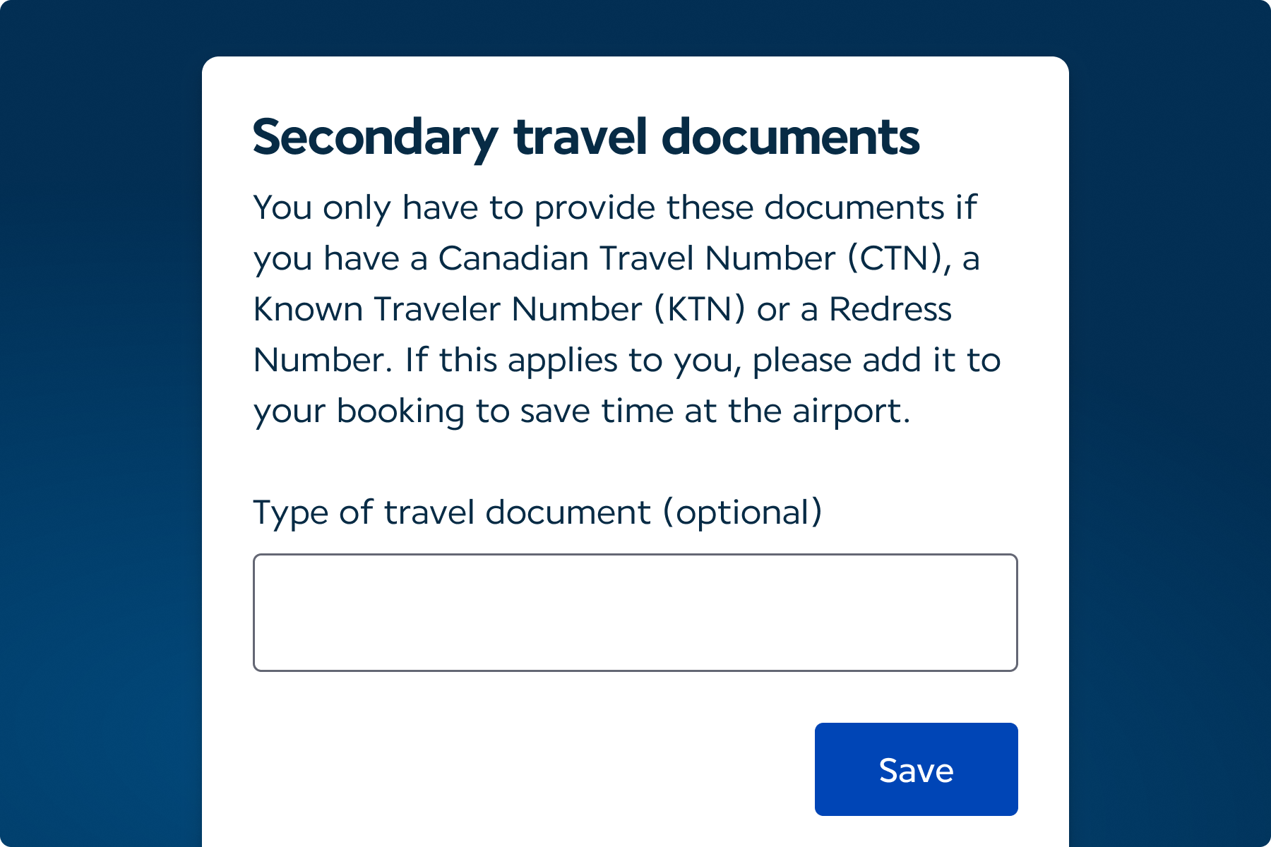The height and width of the screenshot is (847, 1271).
Task: Click the Save button
Action: [916, 769]
